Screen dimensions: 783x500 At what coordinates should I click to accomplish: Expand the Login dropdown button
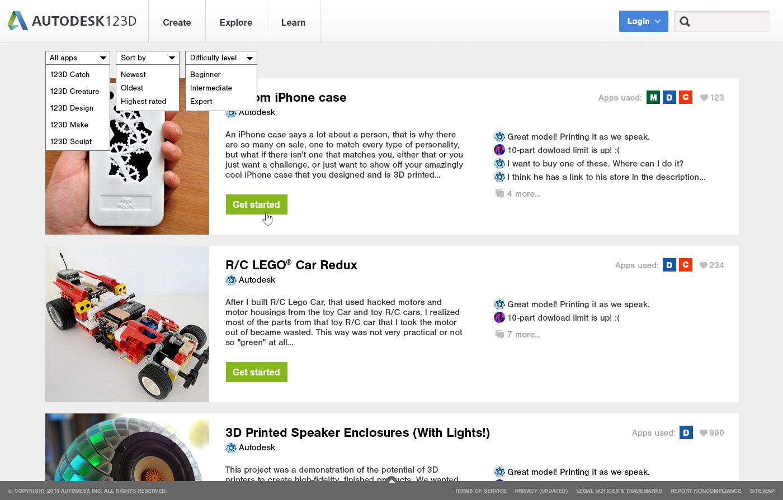point(643,21)
